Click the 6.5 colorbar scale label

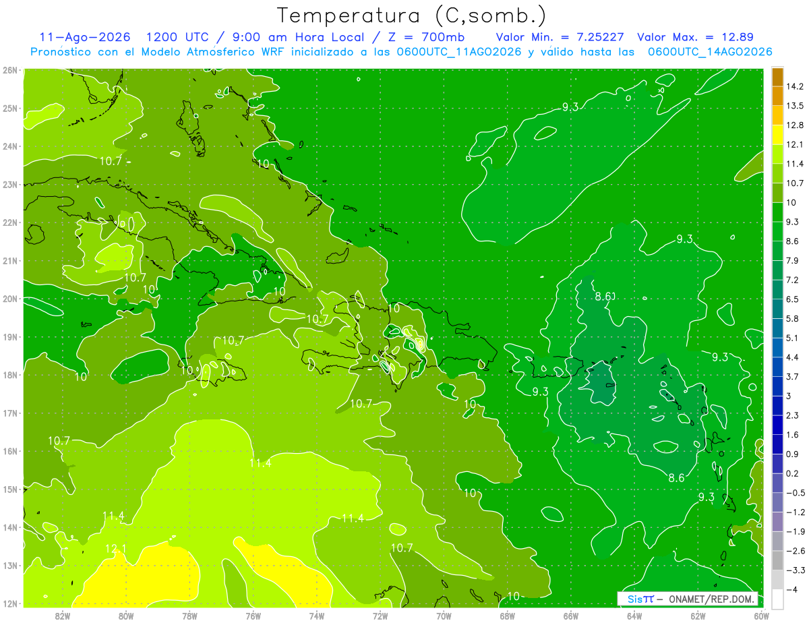[793, 299]
